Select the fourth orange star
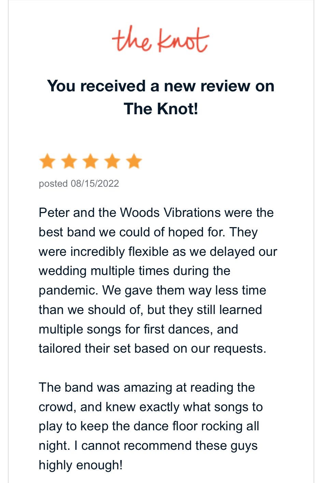 coord(112,161)
